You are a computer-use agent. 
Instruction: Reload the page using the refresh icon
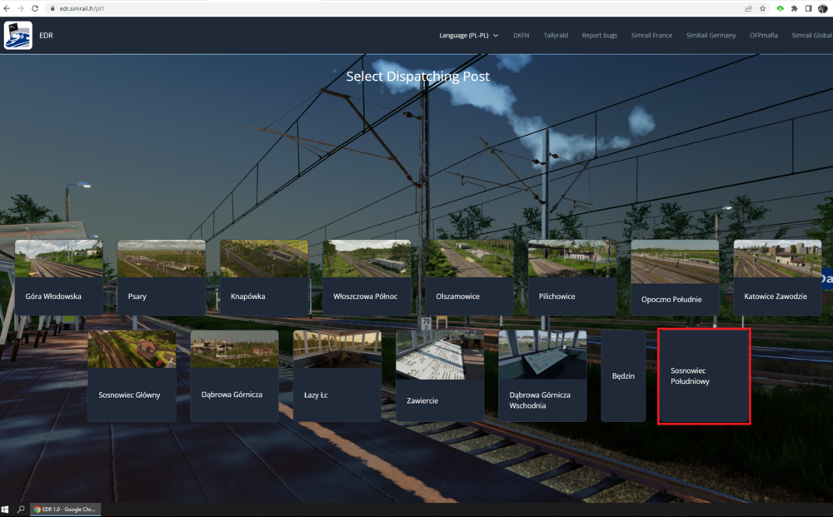[35, 7]
